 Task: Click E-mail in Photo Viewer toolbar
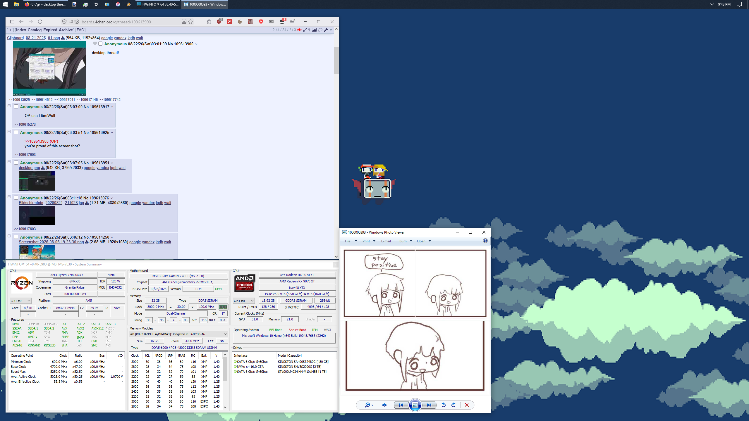click(x=386, y=241)
